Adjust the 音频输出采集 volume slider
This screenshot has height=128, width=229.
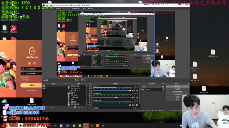(x=112, y=105)
